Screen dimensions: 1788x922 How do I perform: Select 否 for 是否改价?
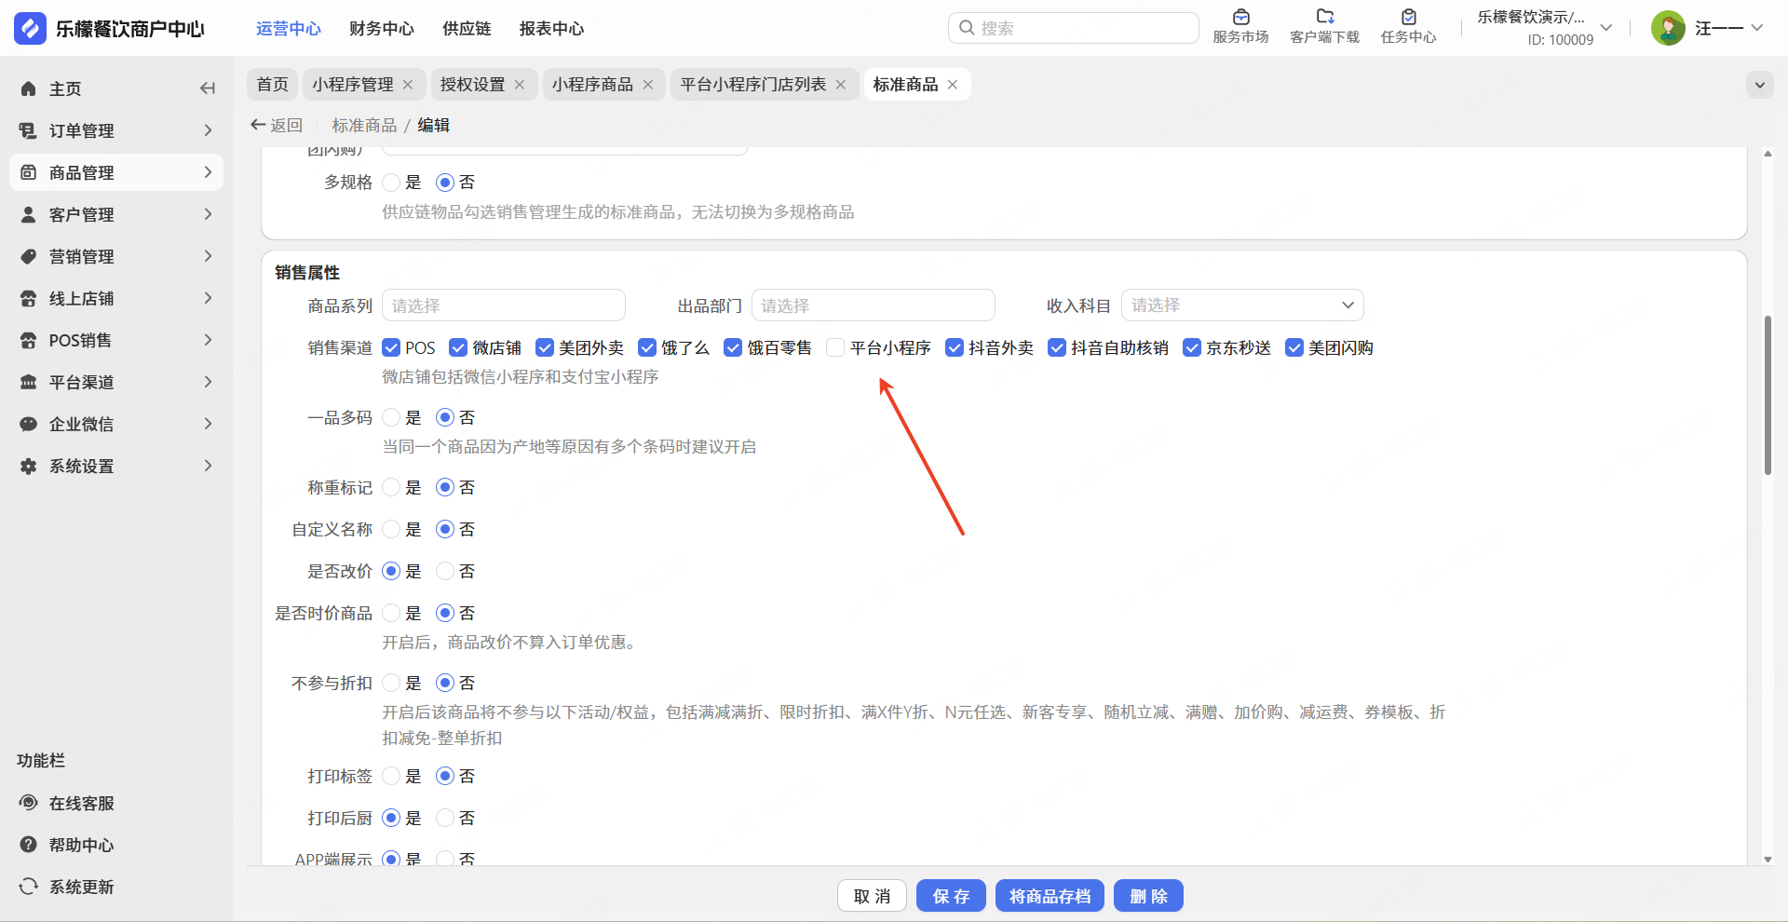[x=445, y=571]
